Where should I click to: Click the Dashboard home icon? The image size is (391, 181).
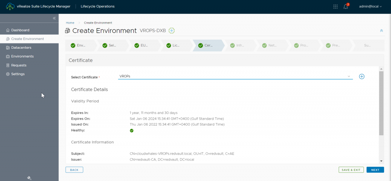(8, 30)
